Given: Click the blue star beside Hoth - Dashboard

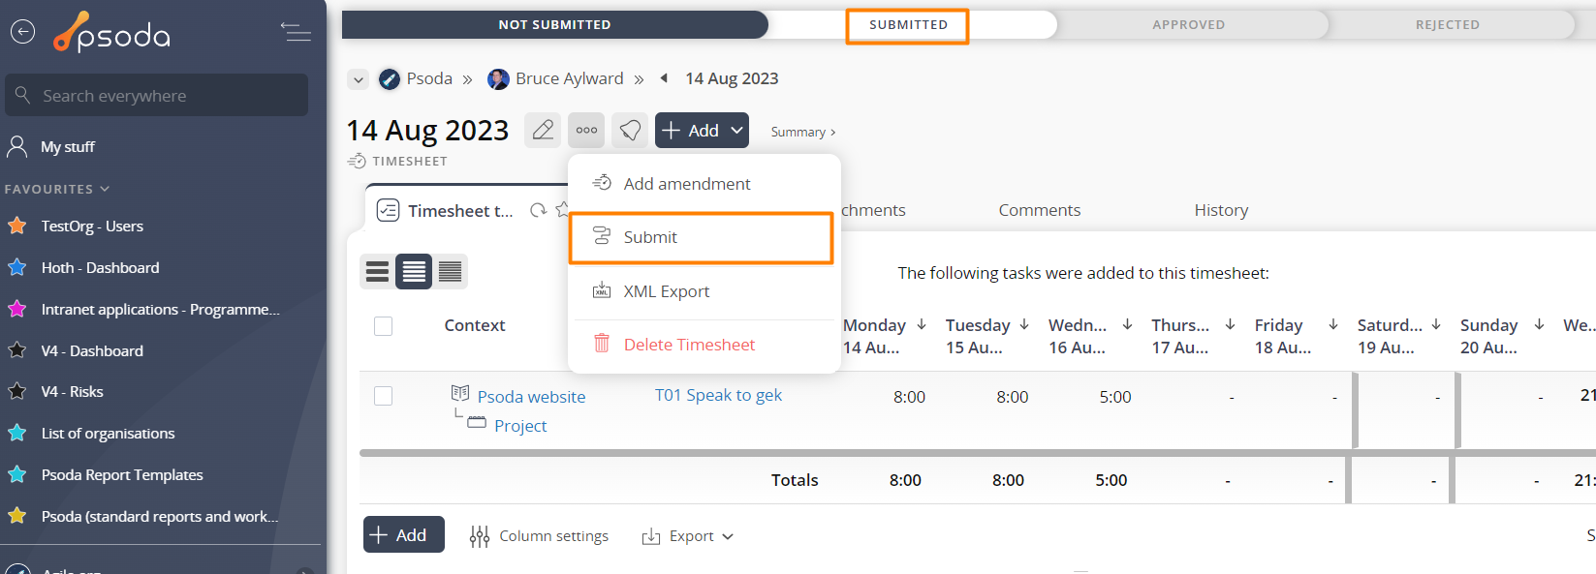Looking at the screenshot, I should [17, 267].
